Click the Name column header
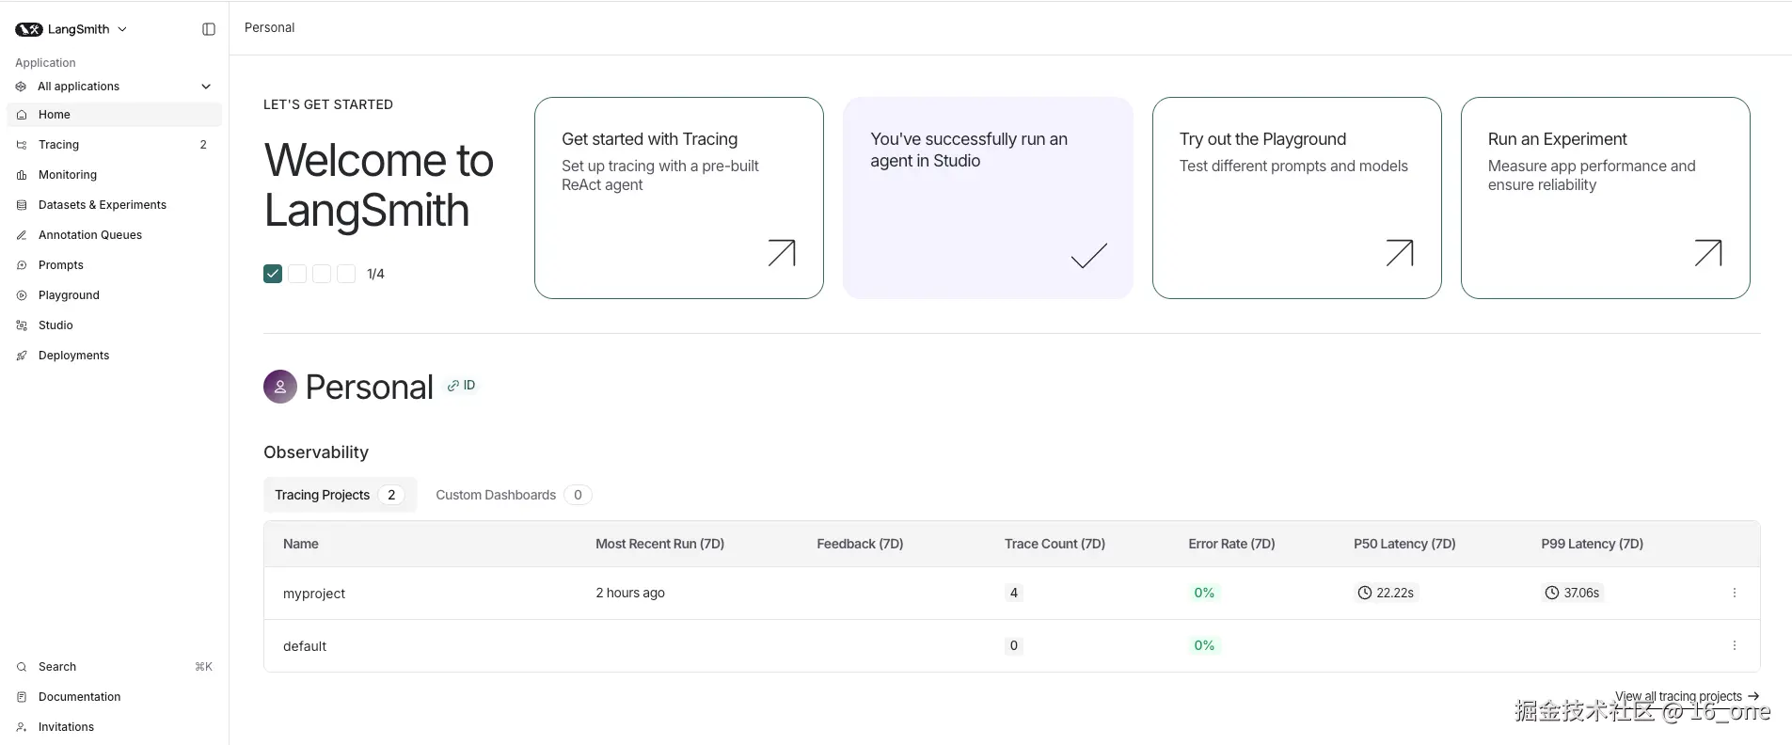The image size is (1792, 745). (x=301, y=544)
